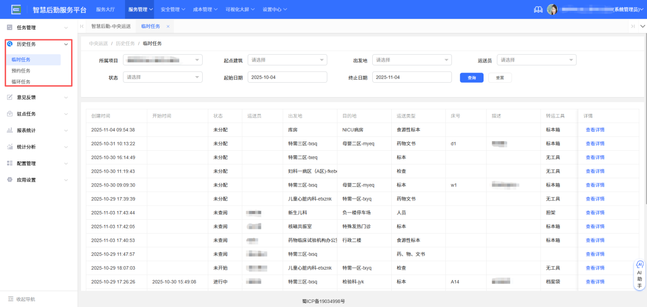
Task: Collapse the sidebar via 收起导航 icon
Action: pos(11,298)
